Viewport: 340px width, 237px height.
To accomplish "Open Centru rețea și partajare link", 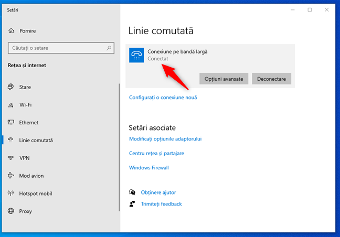I will (156, 153).
